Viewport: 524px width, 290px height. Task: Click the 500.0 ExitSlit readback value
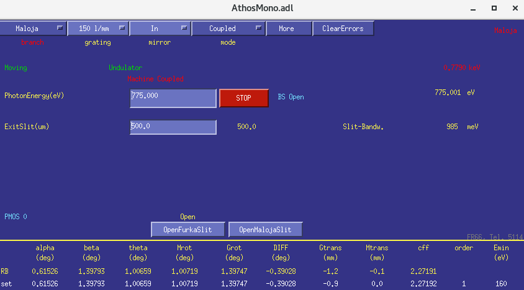coord(246,127)
